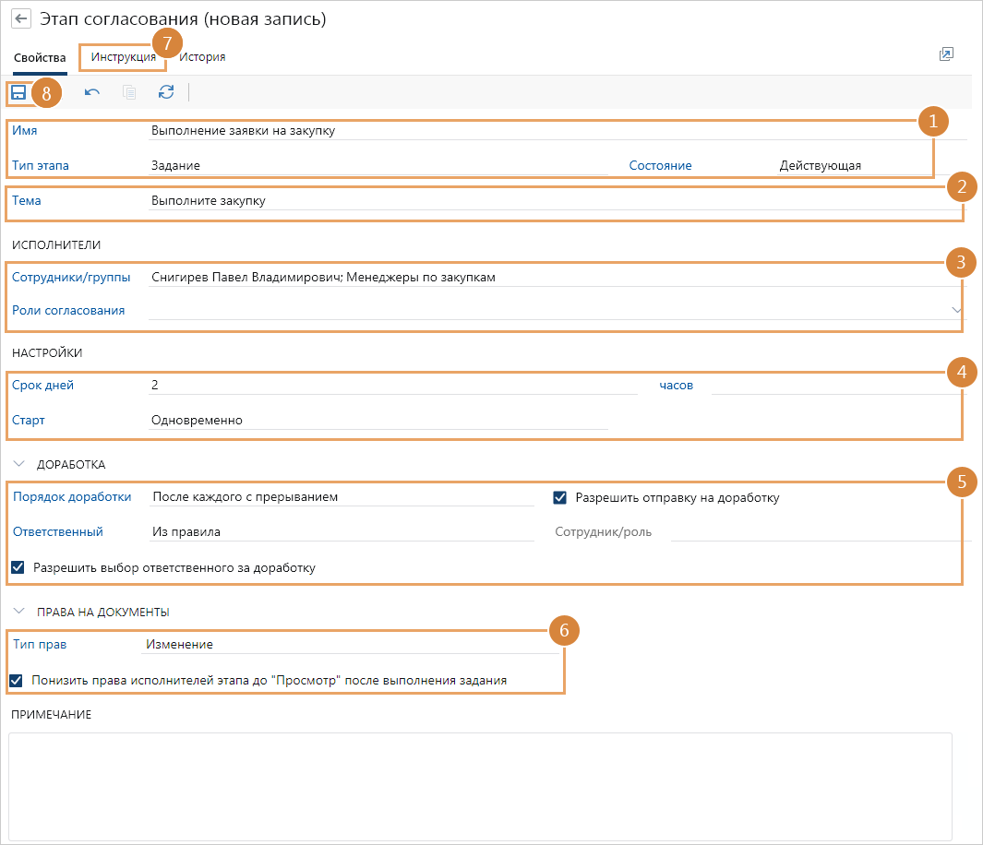Screen dimensions: 983x845
Task: Collapse the ПРАВА НА ДОКУМЕНТЫ section
Action: pyautogui.click(x=19, y=612)
